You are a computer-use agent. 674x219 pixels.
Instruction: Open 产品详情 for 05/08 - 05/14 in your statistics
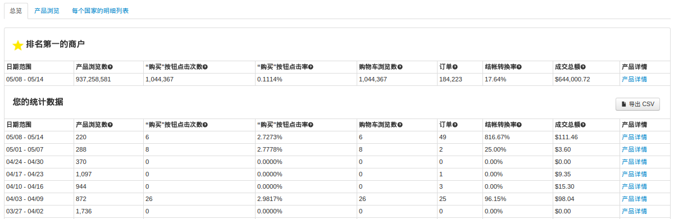(x=634, y=137)
